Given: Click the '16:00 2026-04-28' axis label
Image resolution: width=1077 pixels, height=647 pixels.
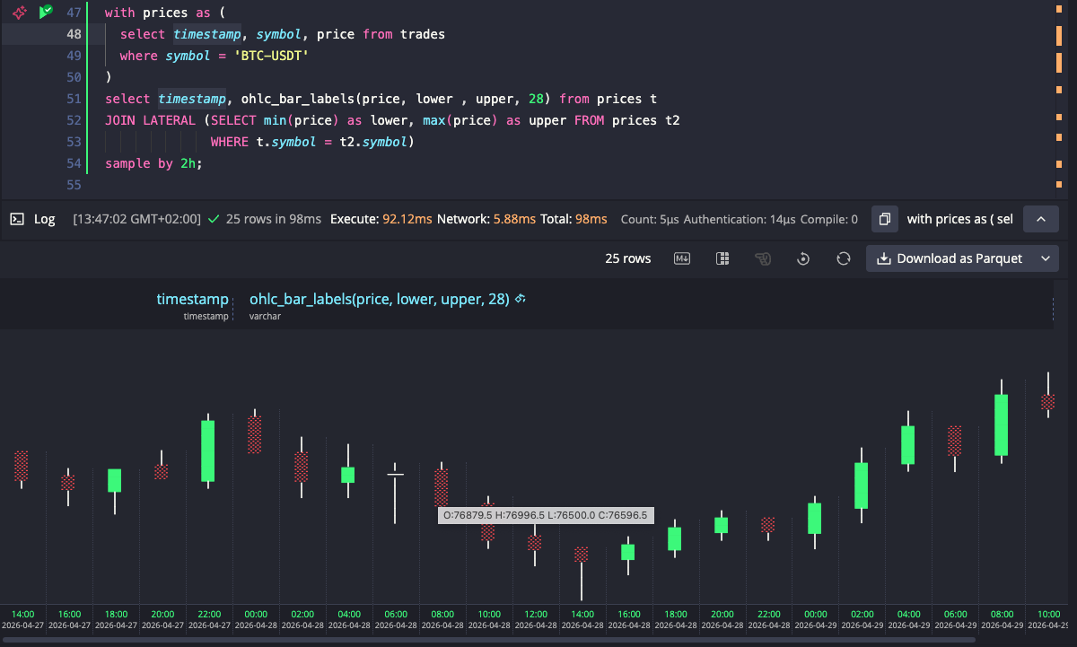Looking at the screenshot, I should click(628, 619).
